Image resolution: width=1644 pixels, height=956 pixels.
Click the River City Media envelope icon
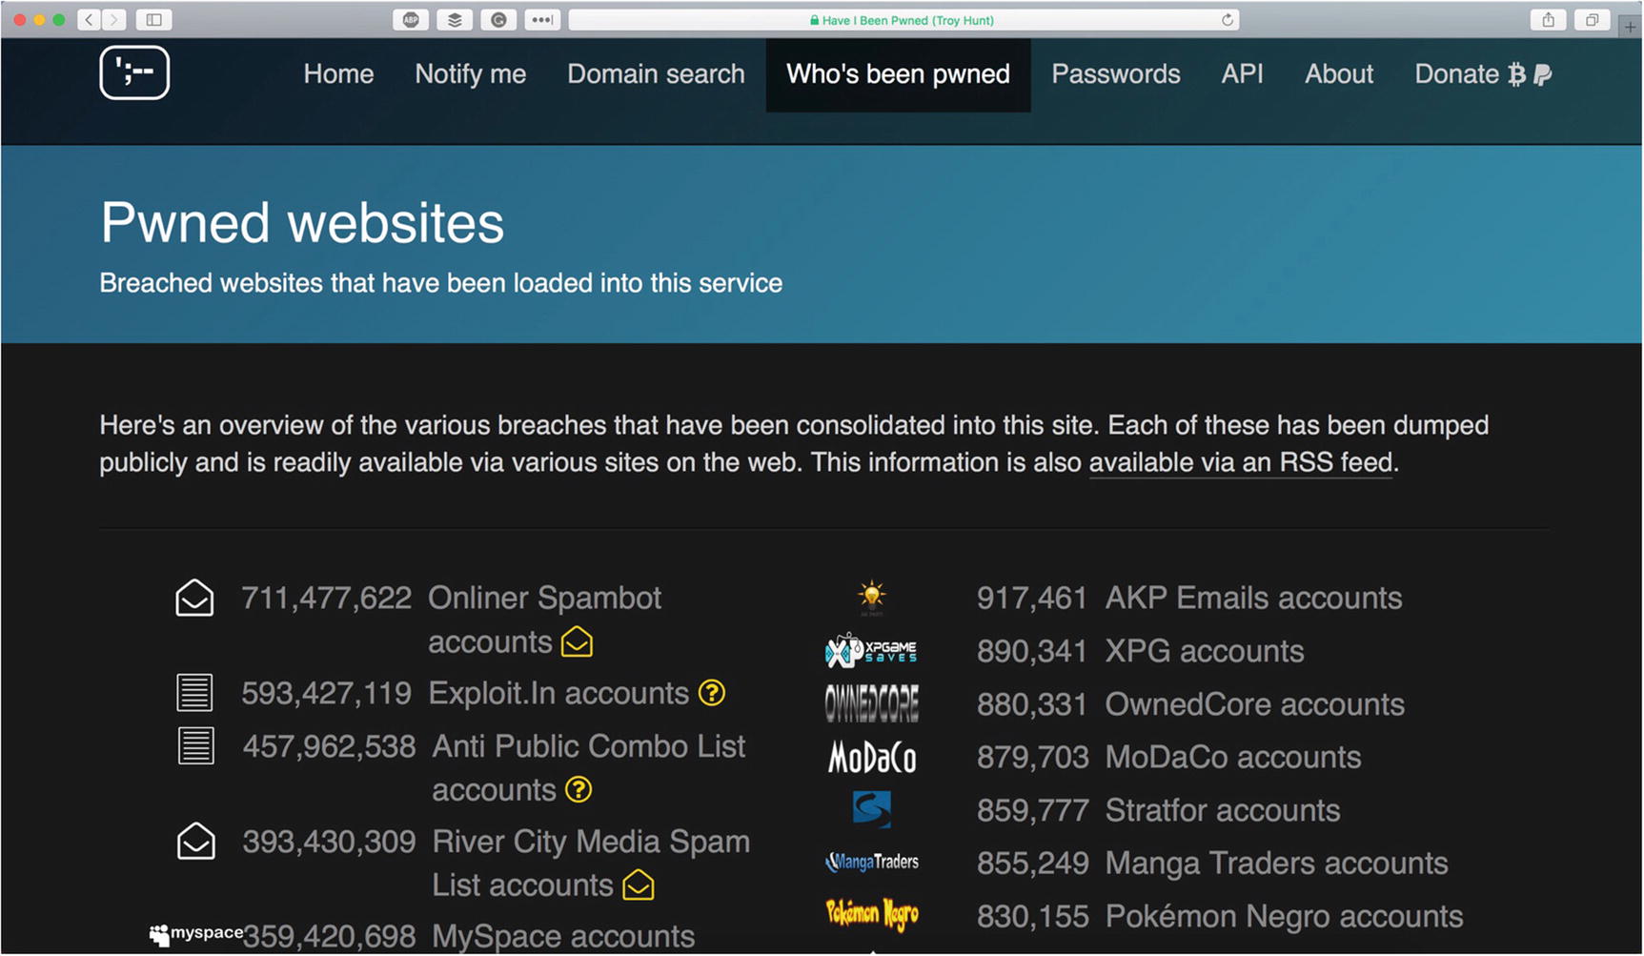pyautogui.click(x=196, y=841)
